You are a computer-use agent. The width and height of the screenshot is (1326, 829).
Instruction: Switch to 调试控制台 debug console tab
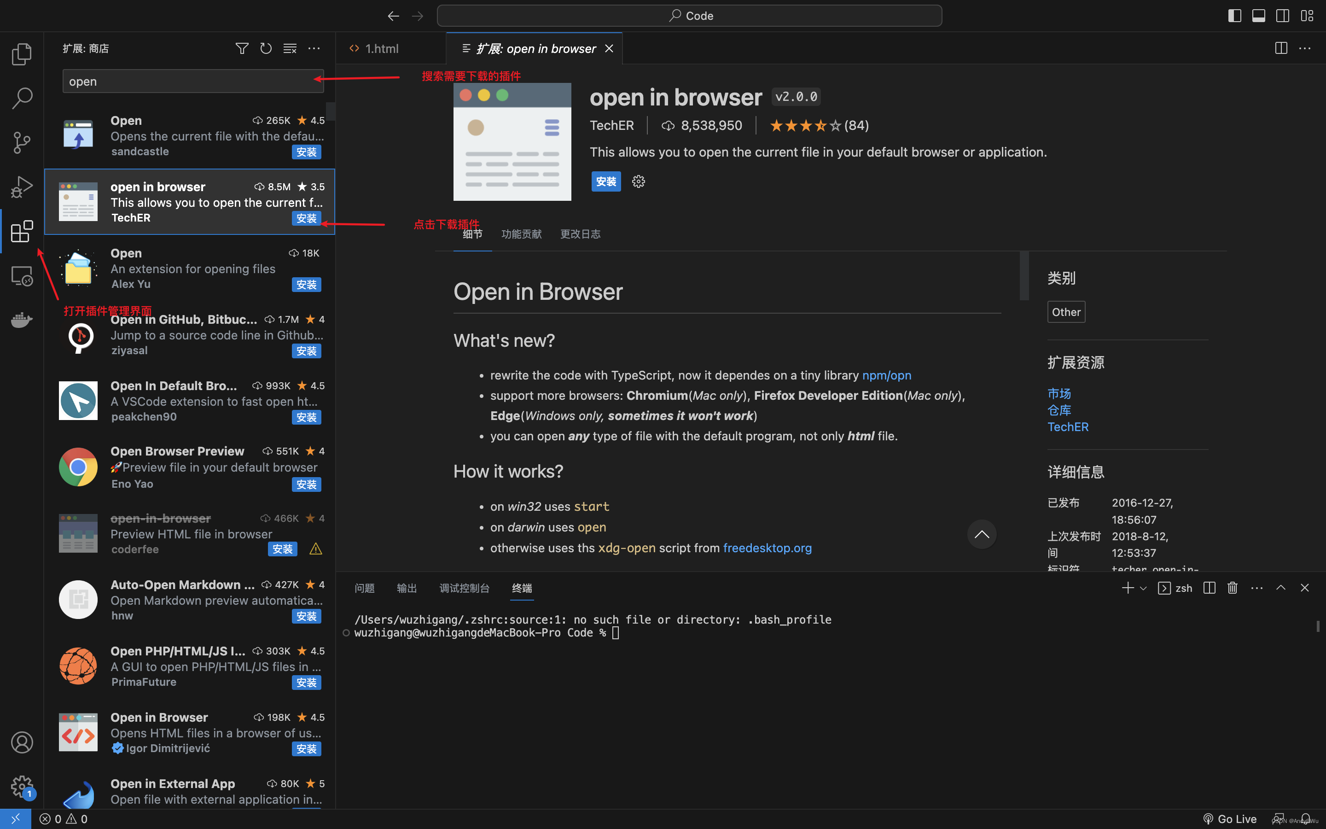click(464, 588)
